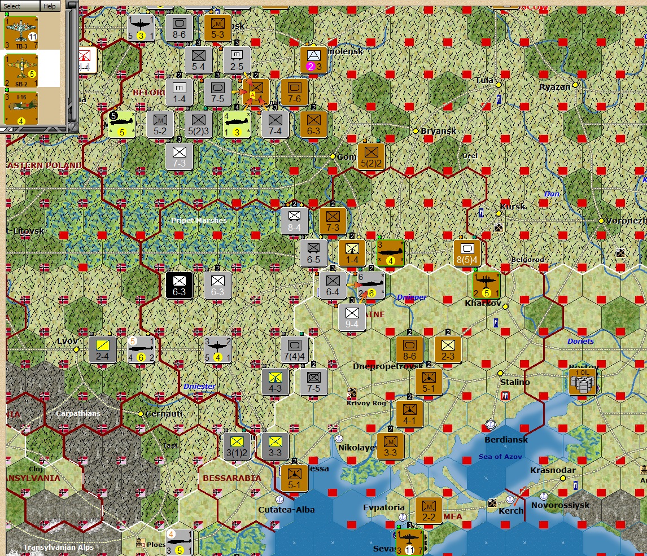Screen dimensions: 647x556
Task: Click the Krasnodar city marker
Action: (563, 478)
